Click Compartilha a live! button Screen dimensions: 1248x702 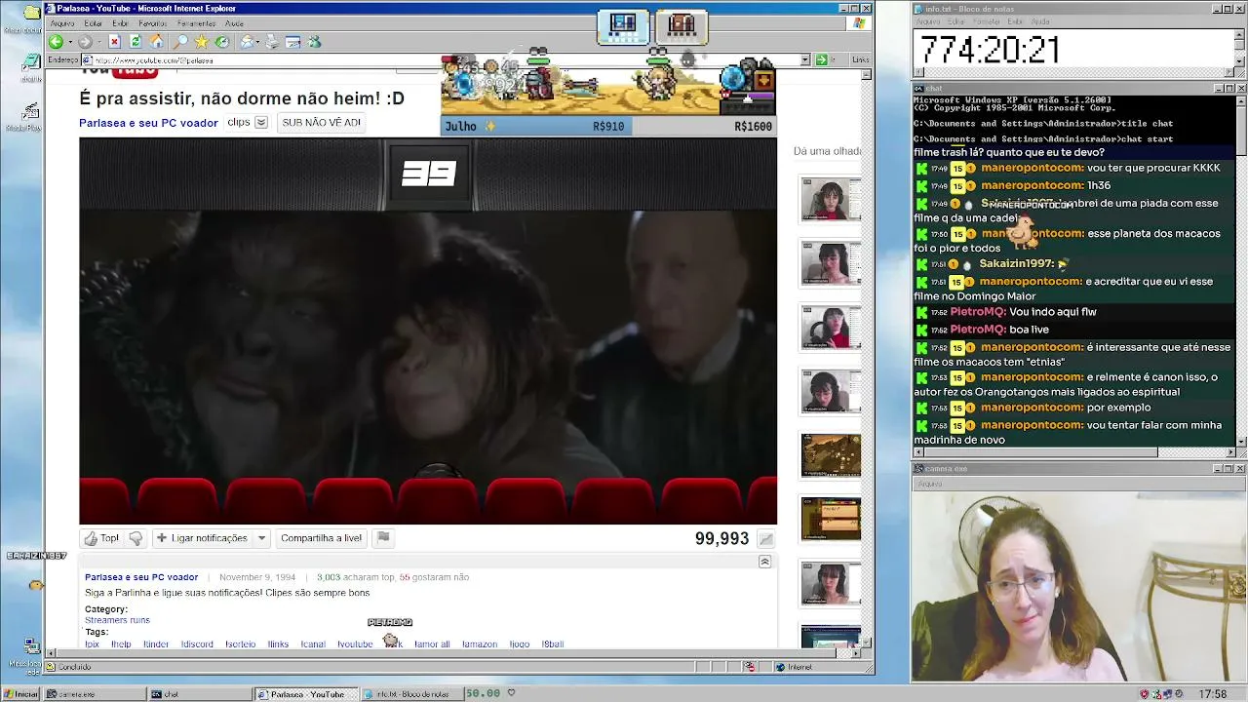tap(321, 538)
